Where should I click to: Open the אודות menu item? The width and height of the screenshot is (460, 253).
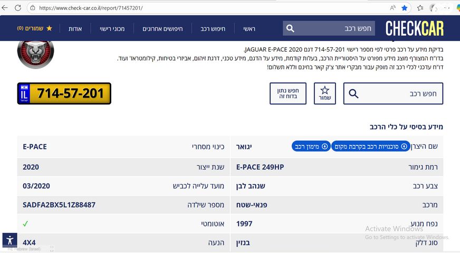coord(75,29)
